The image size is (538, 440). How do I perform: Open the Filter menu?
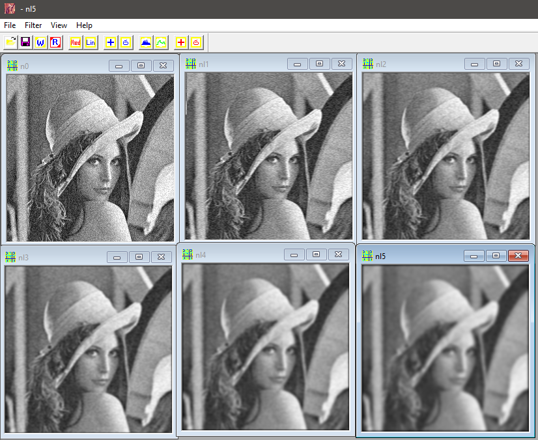[x=33, y=25]
